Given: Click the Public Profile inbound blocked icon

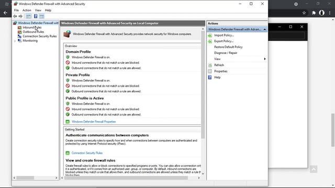Looking at the screenshot, I should [x=68, y=109].
